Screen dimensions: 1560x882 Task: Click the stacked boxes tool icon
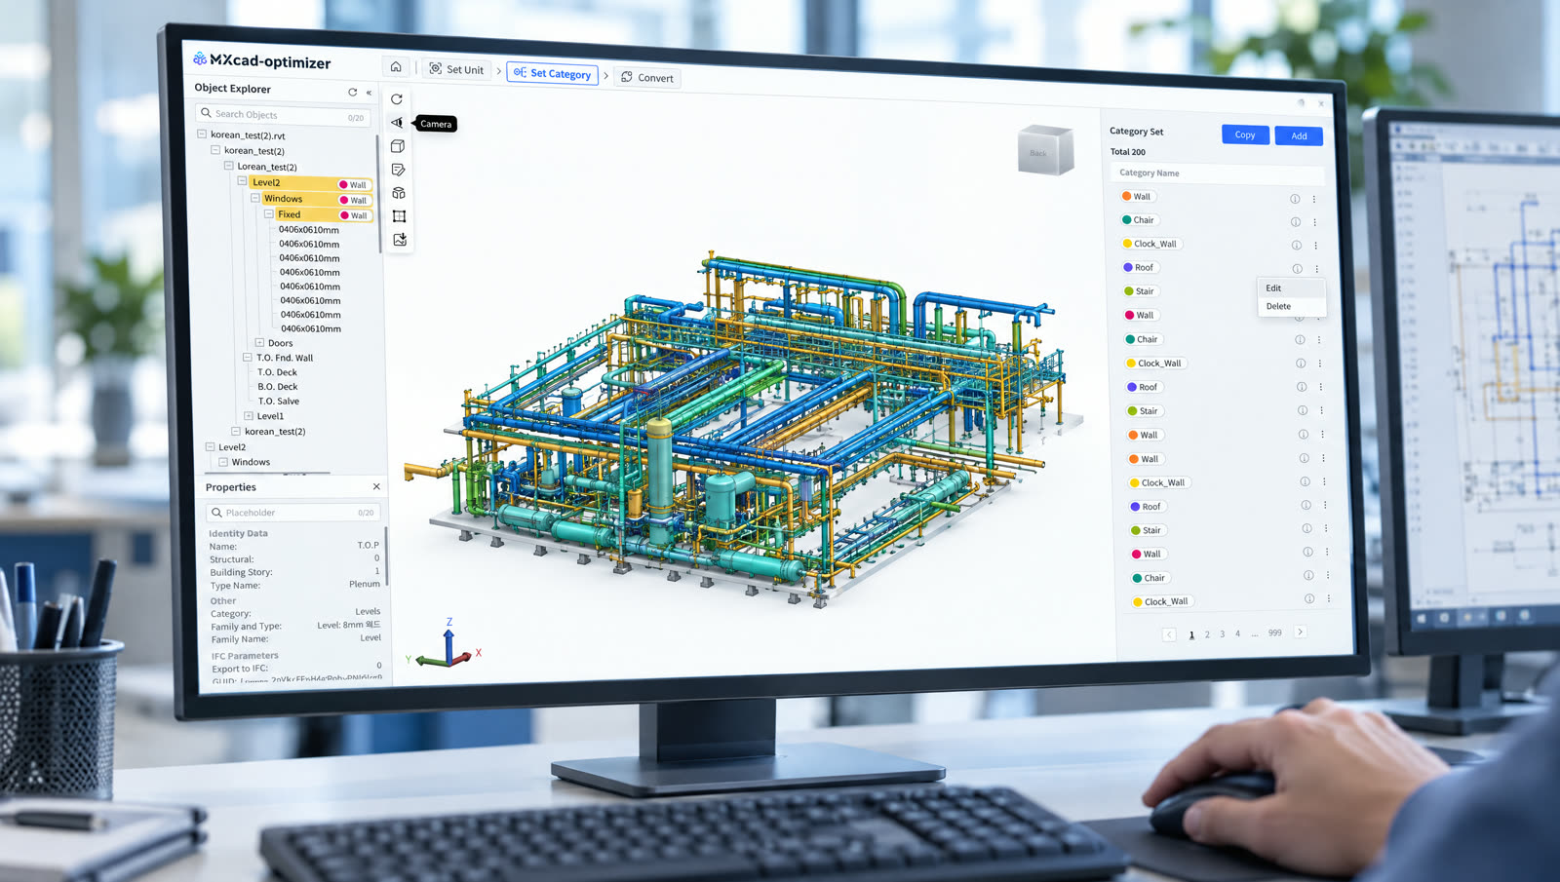click(x=399, y=193)
